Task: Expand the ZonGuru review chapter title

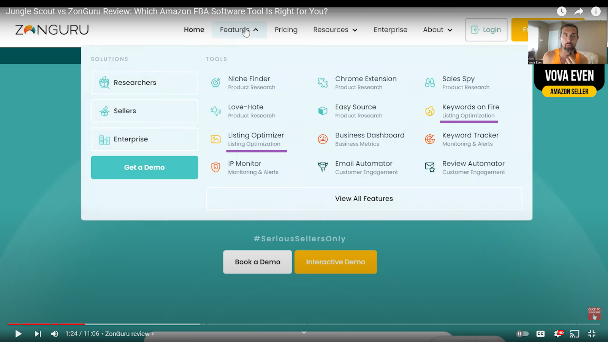Action: point(130,334)
